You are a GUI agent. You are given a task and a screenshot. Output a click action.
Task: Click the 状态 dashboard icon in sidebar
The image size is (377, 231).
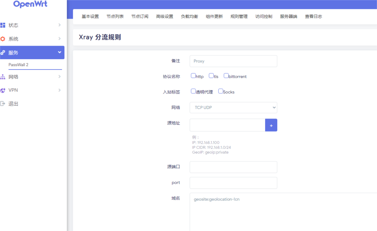pos(3,25)
